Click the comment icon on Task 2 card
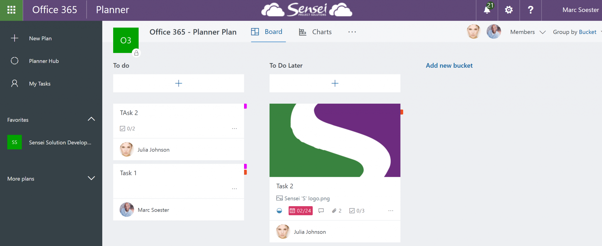The width and height of the screenshot is (602, 246). point(321,211)
